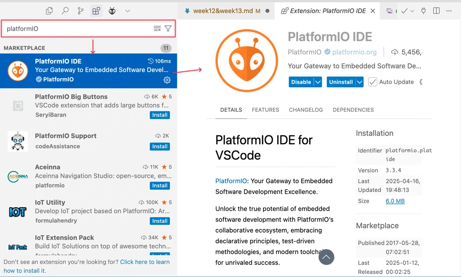This screenshot has width=461, height=277.
Task: Open IoT Extension Pack entry
Action: (x=89, y=243)
